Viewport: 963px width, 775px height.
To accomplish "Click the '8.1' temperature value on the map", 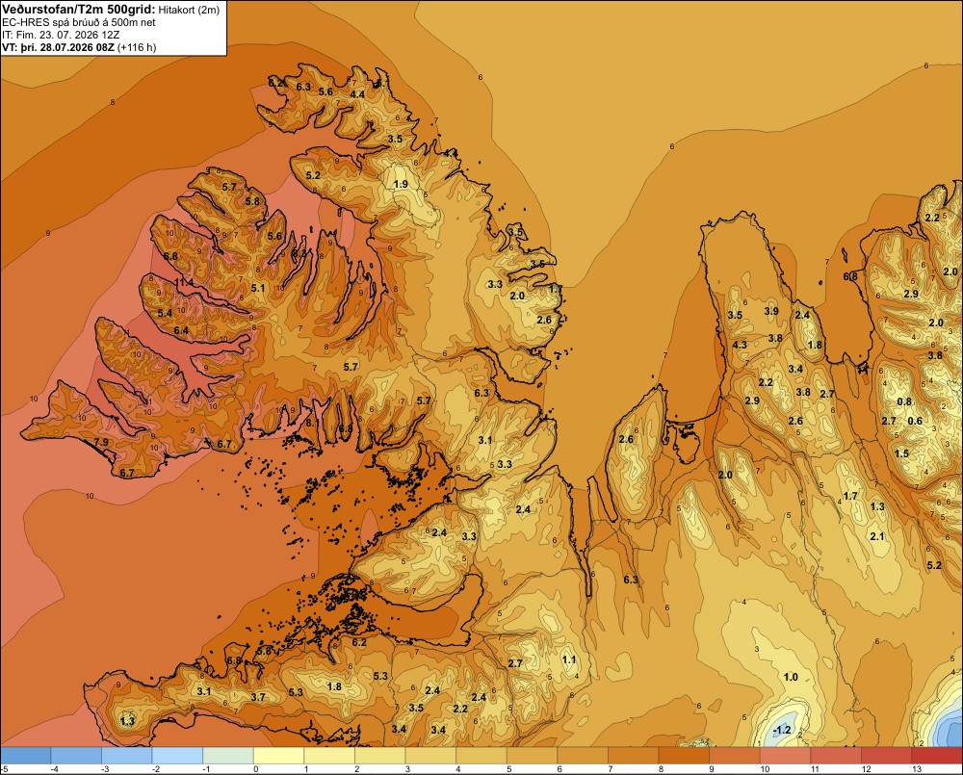I will pyautogui.click(x=312, y=423).
